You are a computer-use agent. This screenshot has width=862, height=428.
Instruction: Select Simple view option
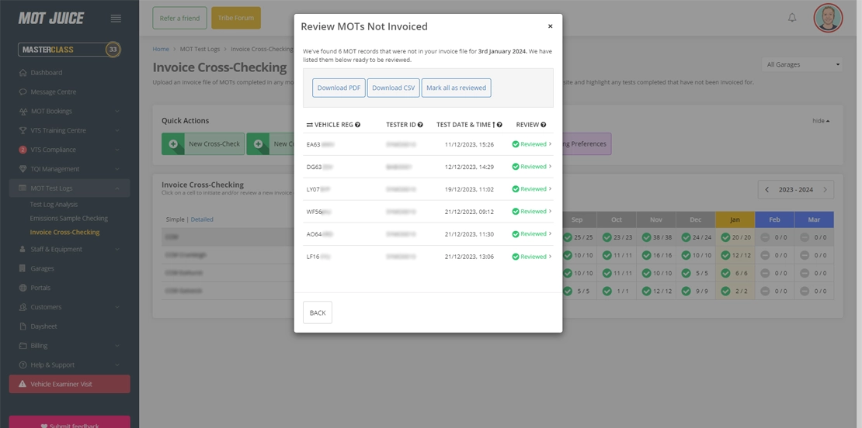pos(175,219)
